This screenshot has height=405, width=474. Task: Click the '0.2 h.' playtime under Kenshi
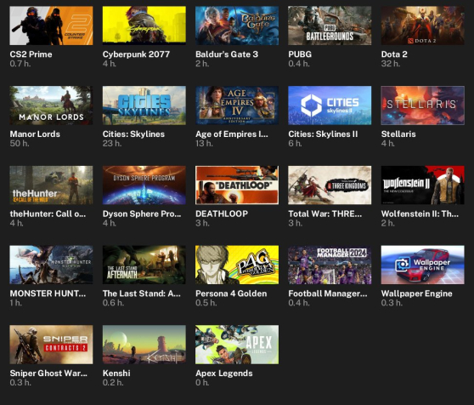[113, 382]
